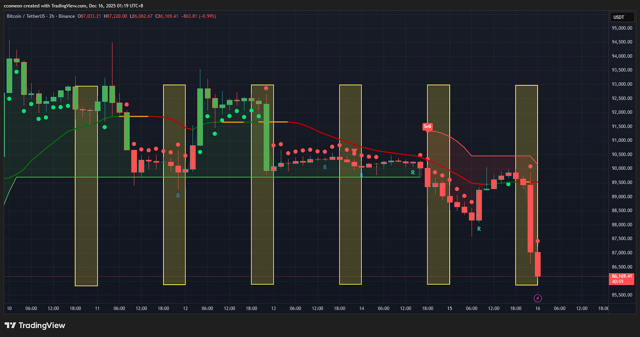
Task: Click the R marker below the December 15 low candle
Action: (479, 229)
